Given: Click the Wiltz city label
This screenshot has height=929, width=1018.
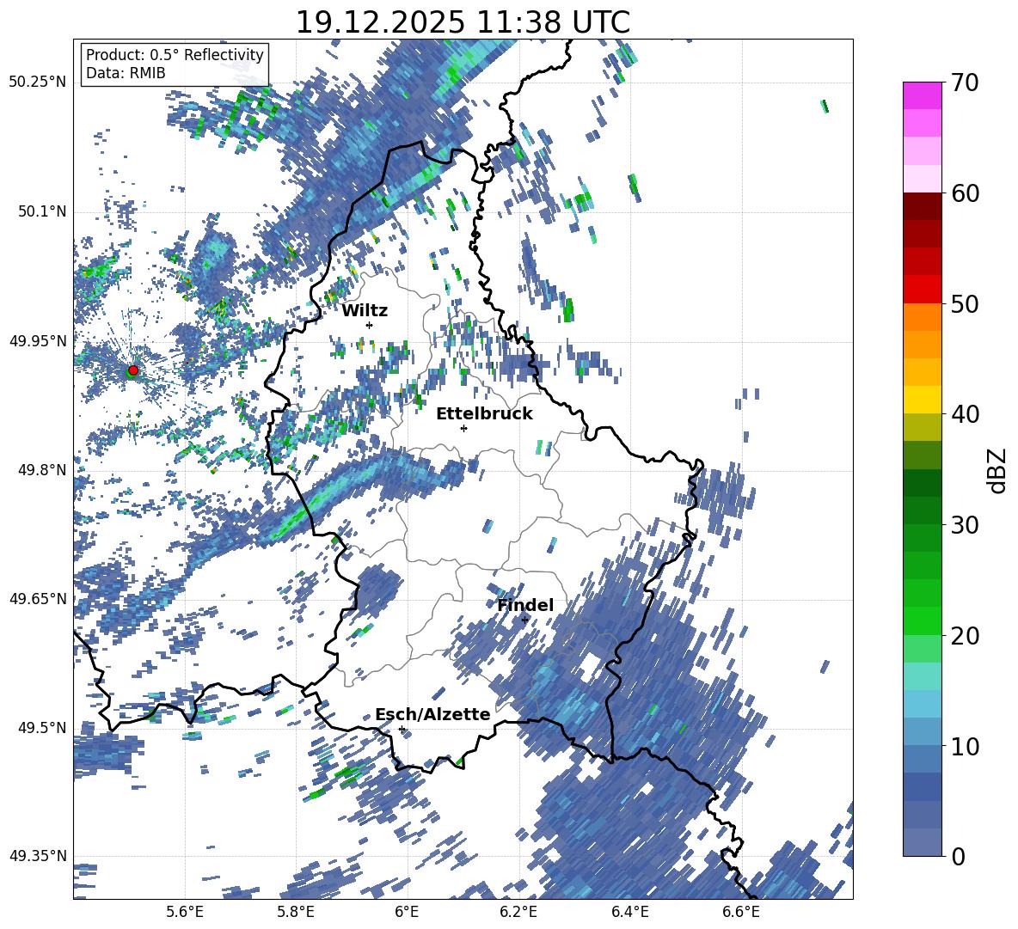Looking at the screenshot, I should click(x=365, y=311).
